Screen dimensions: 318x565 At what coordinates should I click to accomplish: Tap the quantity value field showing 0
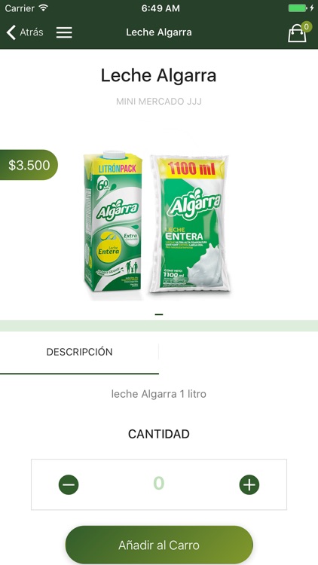[x=159, y=483]
